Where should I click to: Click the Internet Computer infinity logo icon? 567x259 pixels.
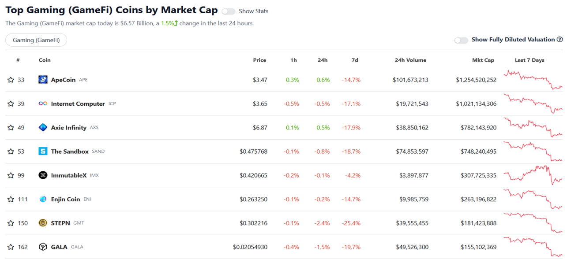(x=43, y=104)
